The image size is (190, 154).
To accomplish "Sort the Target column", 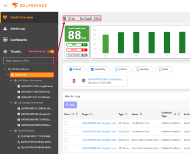I will click(x=91, y=114).
